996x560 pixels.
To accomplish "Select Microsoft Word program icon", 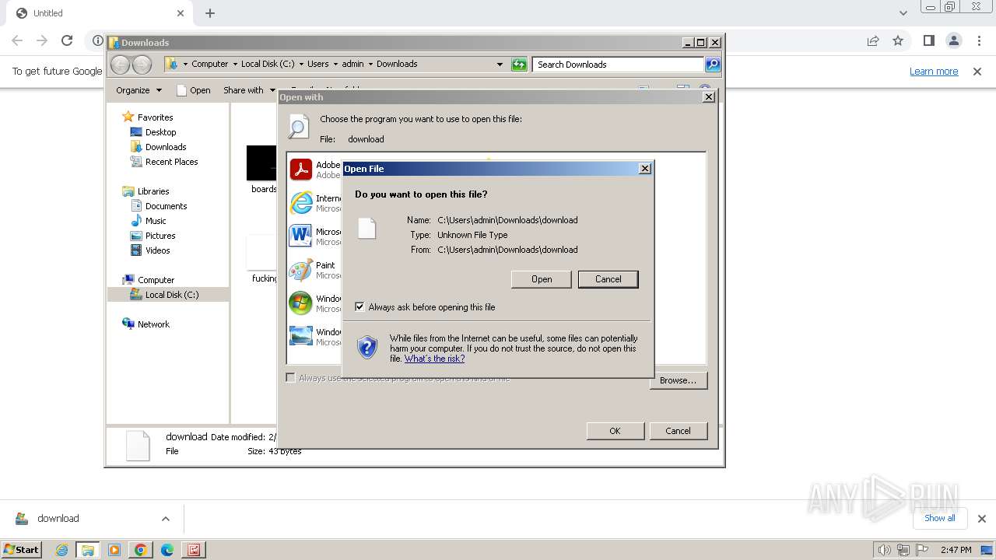I will tap(301, 236).
